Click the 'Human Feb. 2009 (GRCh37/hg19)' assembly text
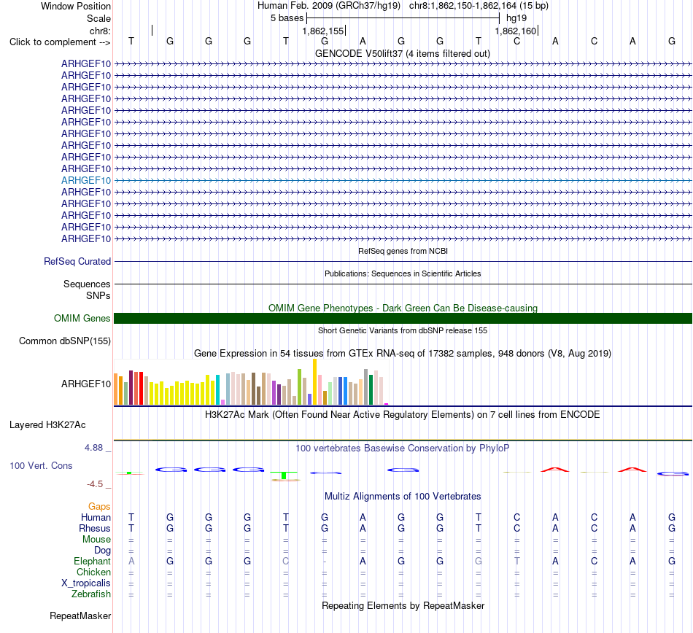Viewport: 693px width, 633px height. pyautogui.click(x=329, y=6)
